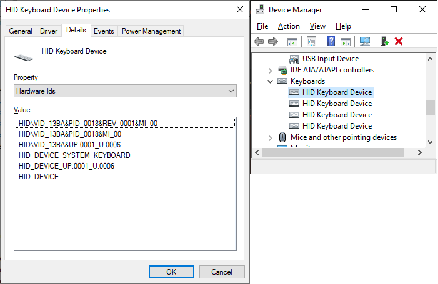Image resolution: width=438 pixels, height=284 pixels.
Task: Collapse the Keyboards tree node
Action: (x=270, y=81)
